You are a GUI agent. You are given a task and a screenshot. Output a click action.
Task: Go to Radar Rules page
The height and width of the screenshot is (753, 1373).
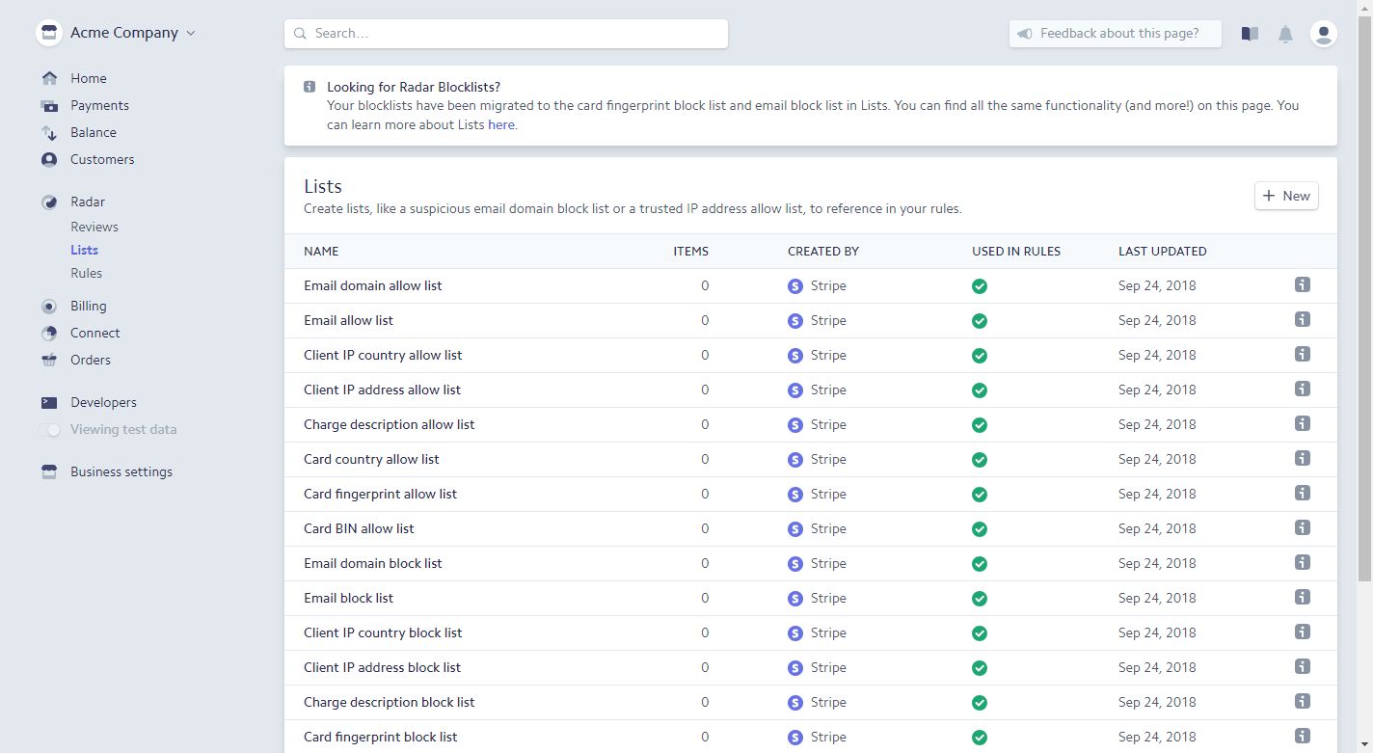coord(86,273)
